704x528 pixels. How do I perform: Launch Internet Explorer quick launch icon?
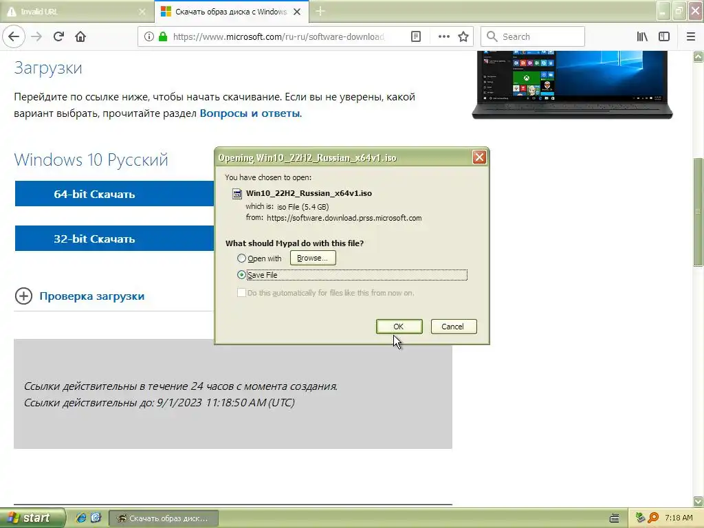(x=81, y=518)
